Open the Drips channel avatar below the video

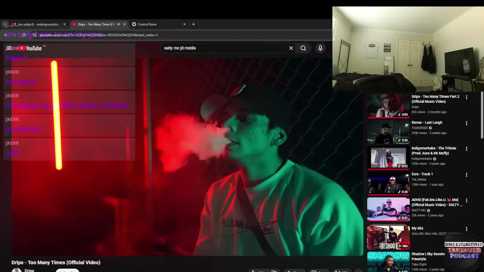[x=17, y=270]
